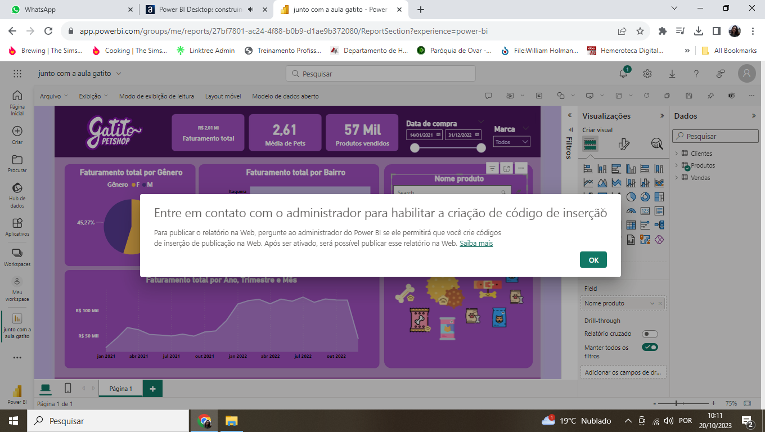Screen dimensions: 765x432
Task: Confirm the dialog with the OK button
Action: [593, 260]
